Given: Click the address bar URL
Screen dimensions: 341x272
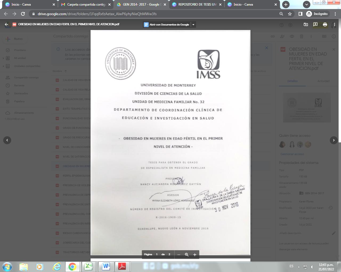Looking at the screenshot, I should coord(97,14).
